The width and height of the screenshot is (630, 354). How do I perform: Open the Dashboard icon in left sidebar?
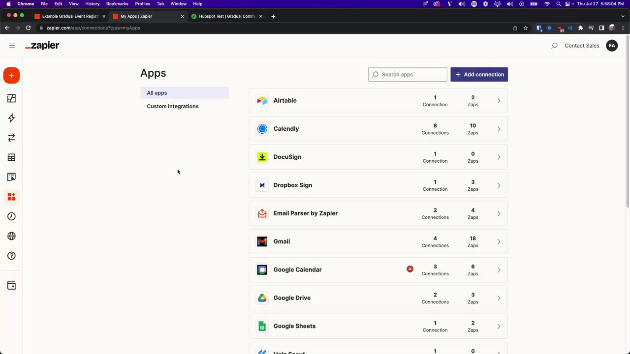pyautogui.click(x=11, y=98)
